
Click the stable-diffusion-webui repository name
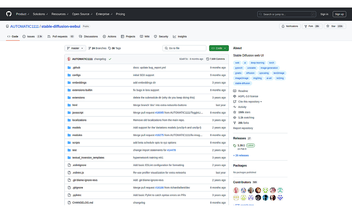coord(61,26)
